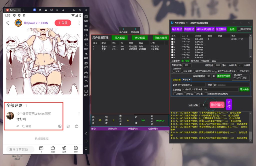256x166 pixels.
Task: Toggle the 跳过已使用 checkbox
Action: (239, 29)
